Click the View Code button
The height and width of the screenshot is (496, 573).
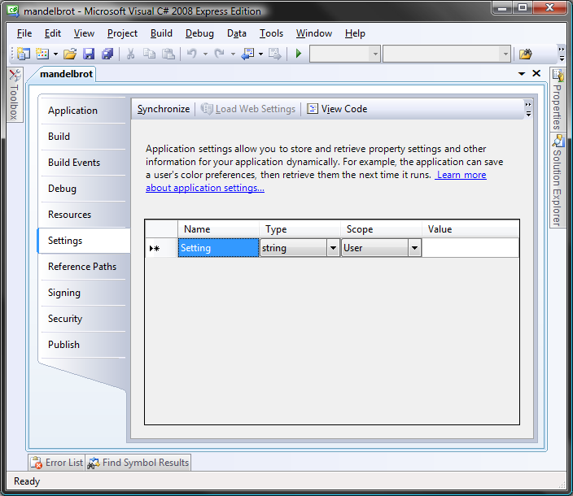point(337,109)
